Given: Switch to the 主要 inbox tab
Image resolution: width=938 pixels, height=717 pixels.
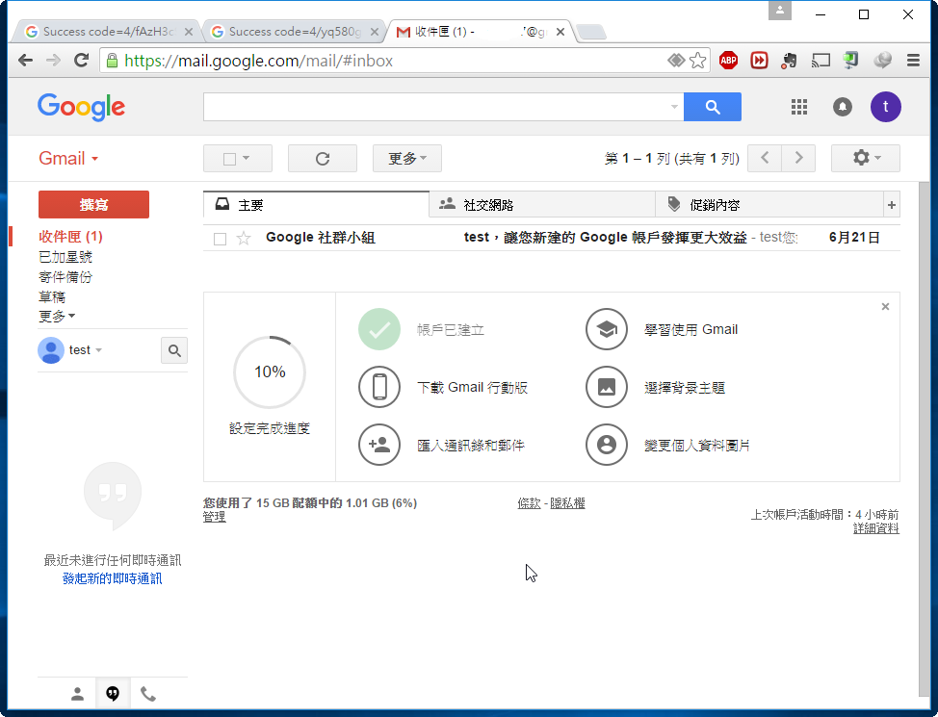Looking at the screenshot, I should (317, 205).
